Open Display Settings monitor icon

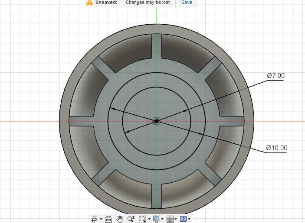[156, 219]
